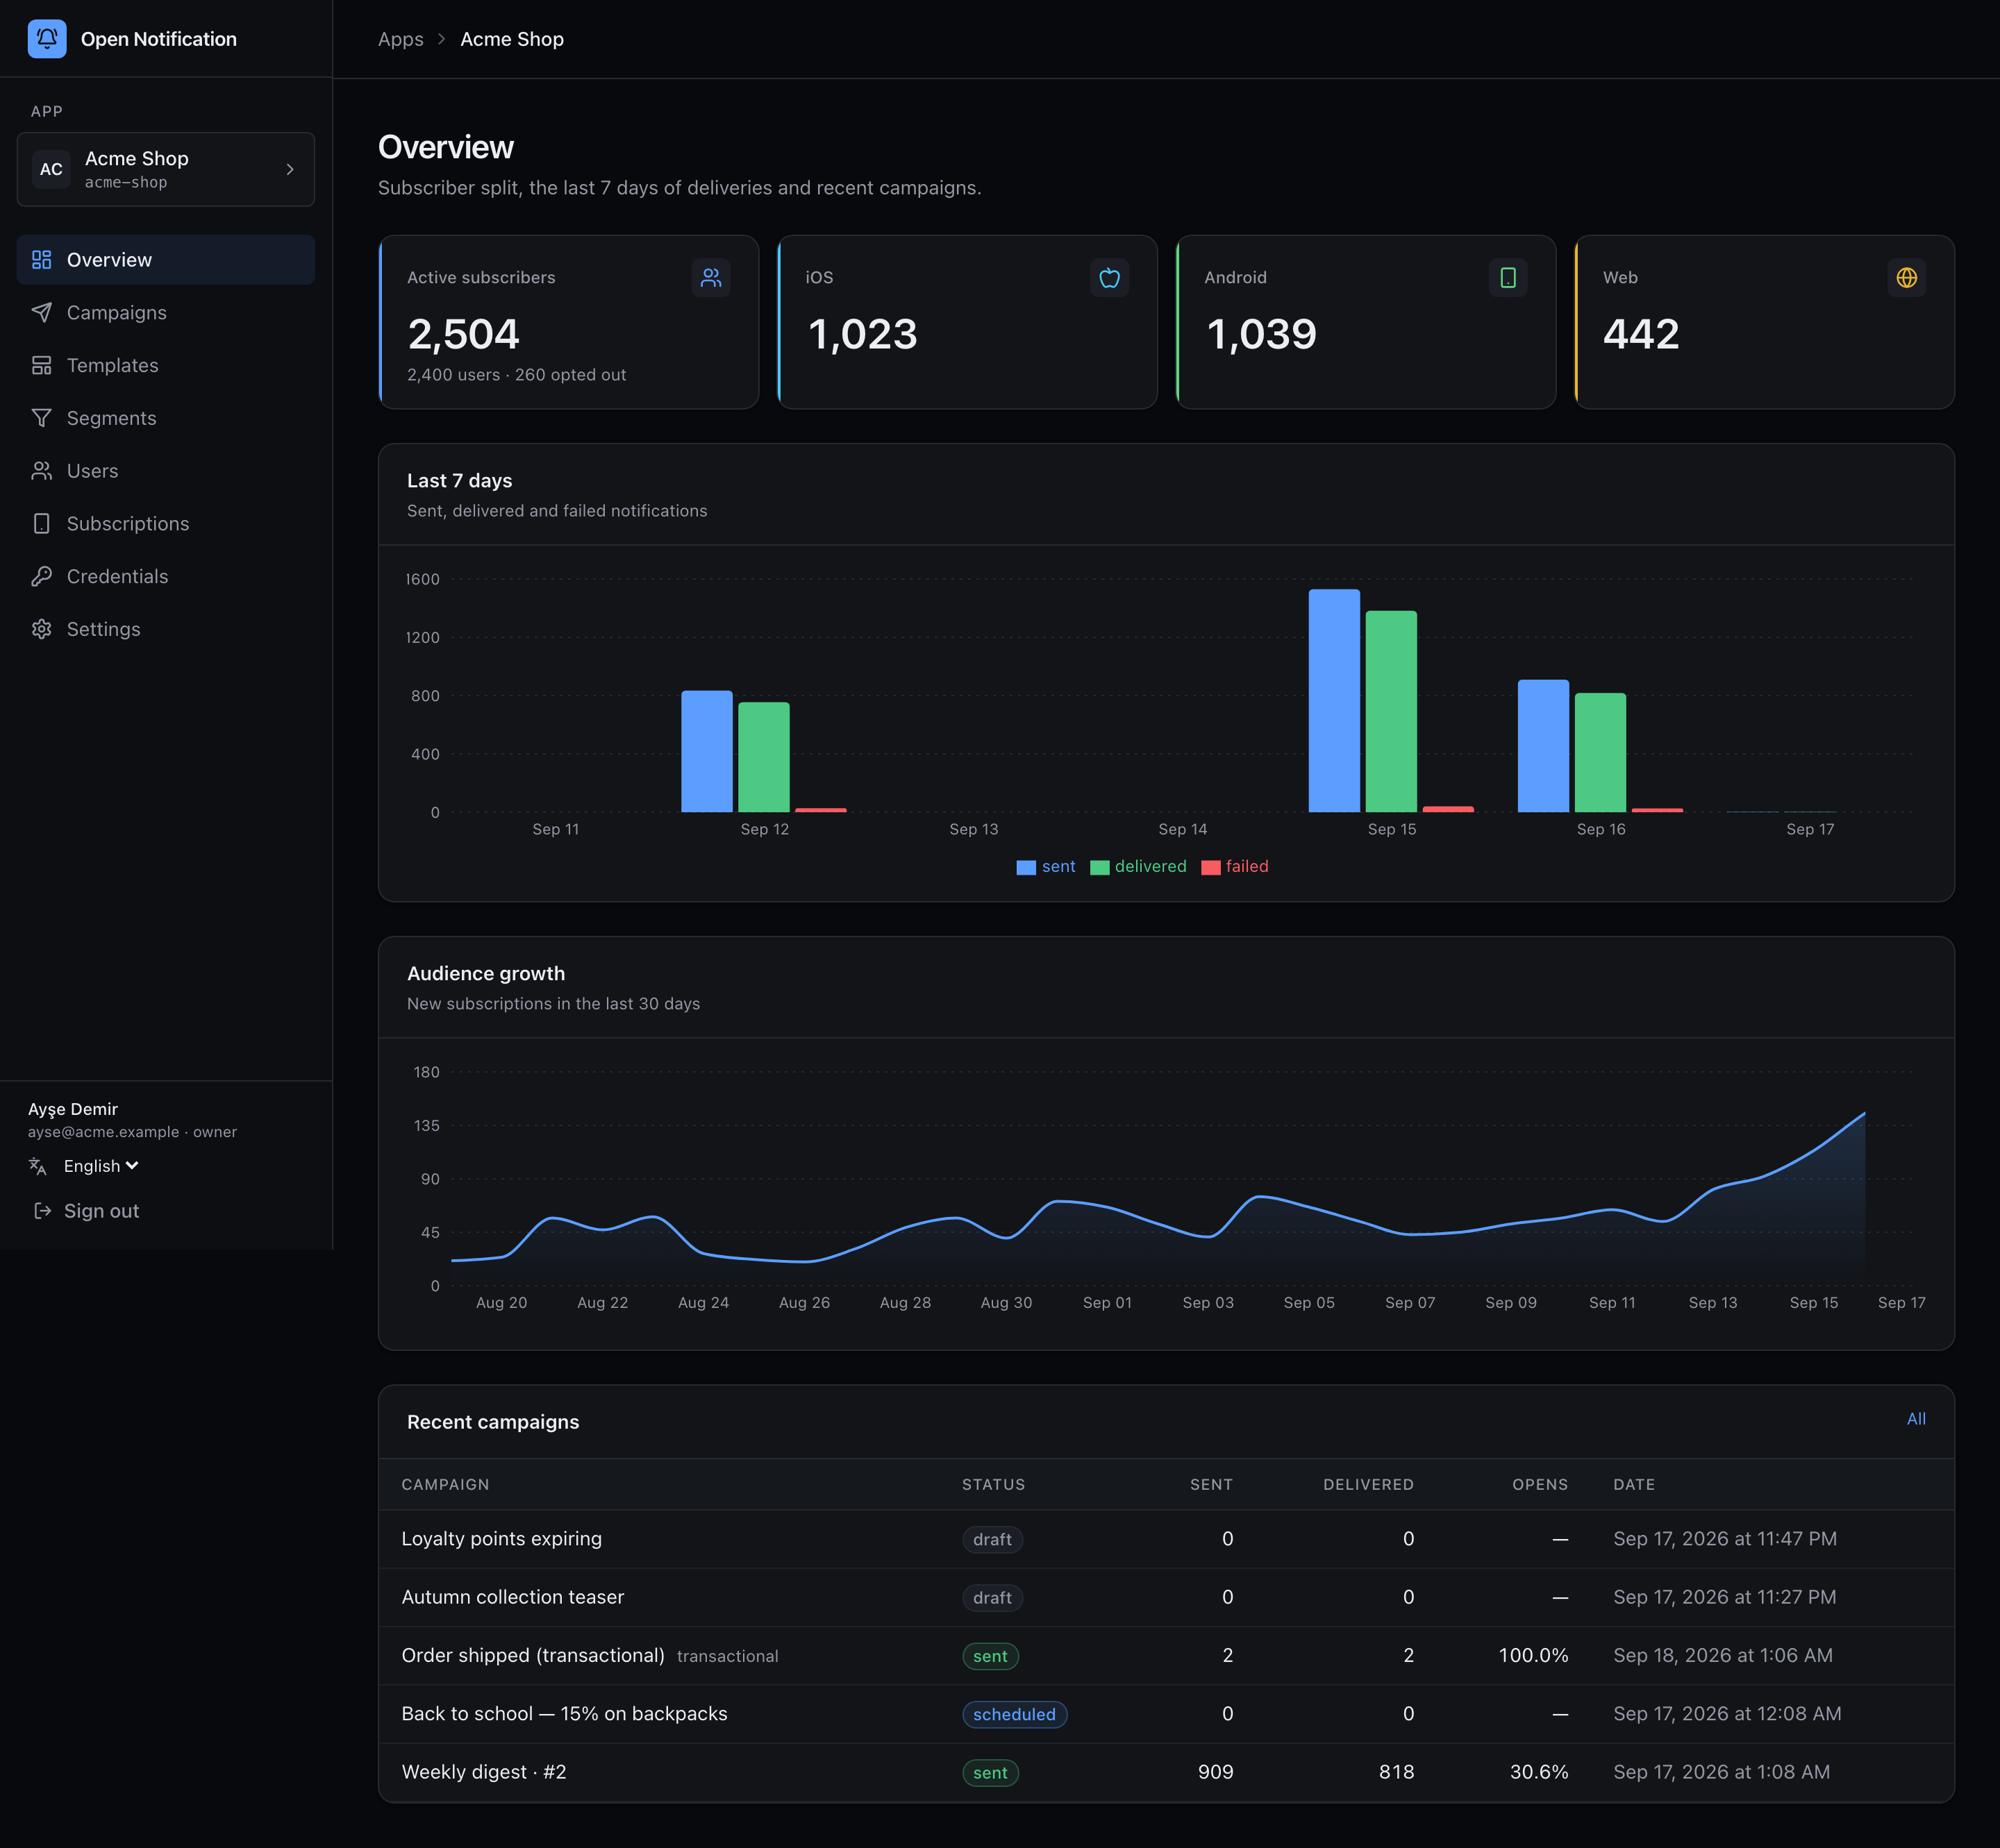Click the 909 sent value
The width and height of the screenshot is (2000, 1848).
(1215, 1772)
